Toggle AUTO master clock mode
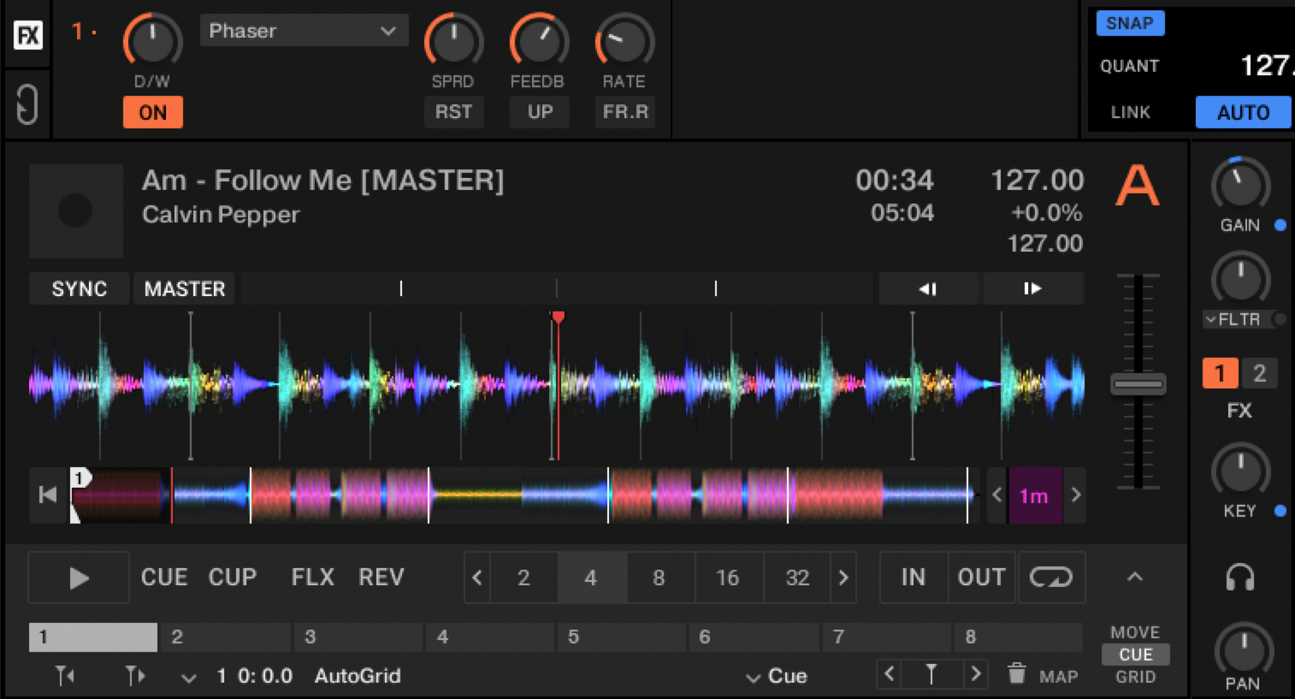This screenshot has width=1295, height=699. pos(1242,112)
